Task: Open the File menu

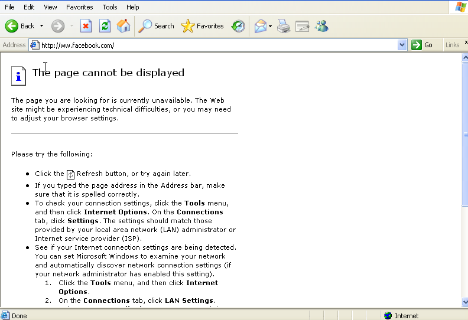Action: point(9,7)
